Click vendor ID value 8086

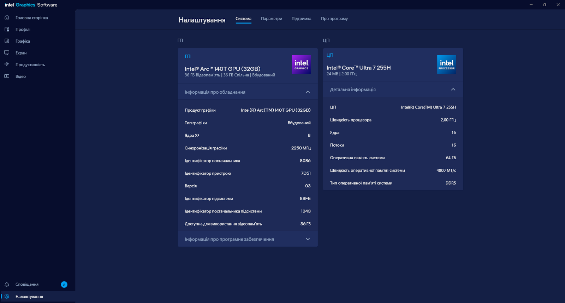(305, 161)
